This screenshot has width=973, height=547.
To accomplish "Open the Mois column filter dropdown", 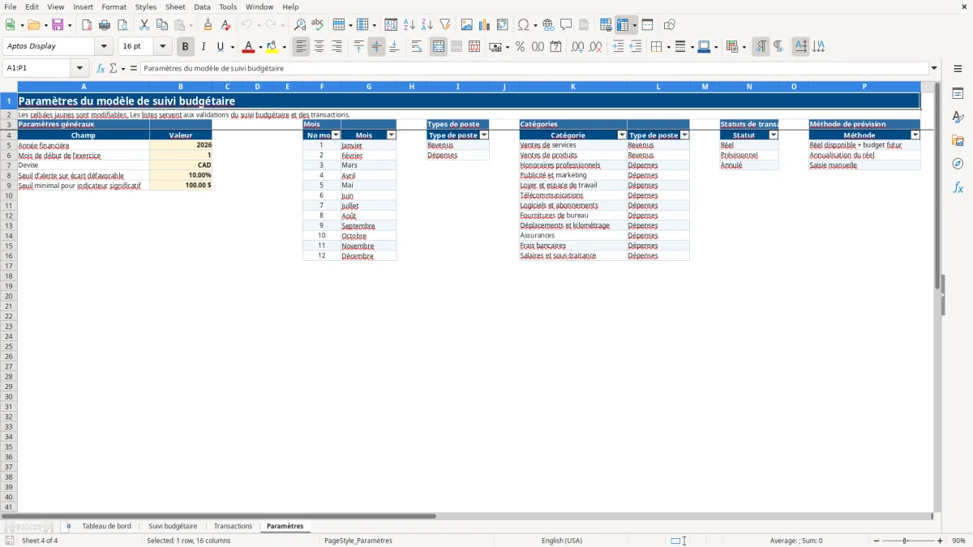I will pos(391,135).
